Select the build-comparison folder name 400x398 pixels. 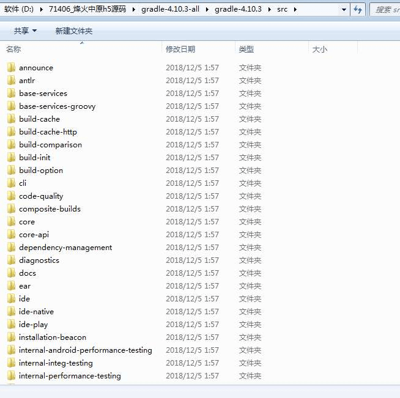51,144
